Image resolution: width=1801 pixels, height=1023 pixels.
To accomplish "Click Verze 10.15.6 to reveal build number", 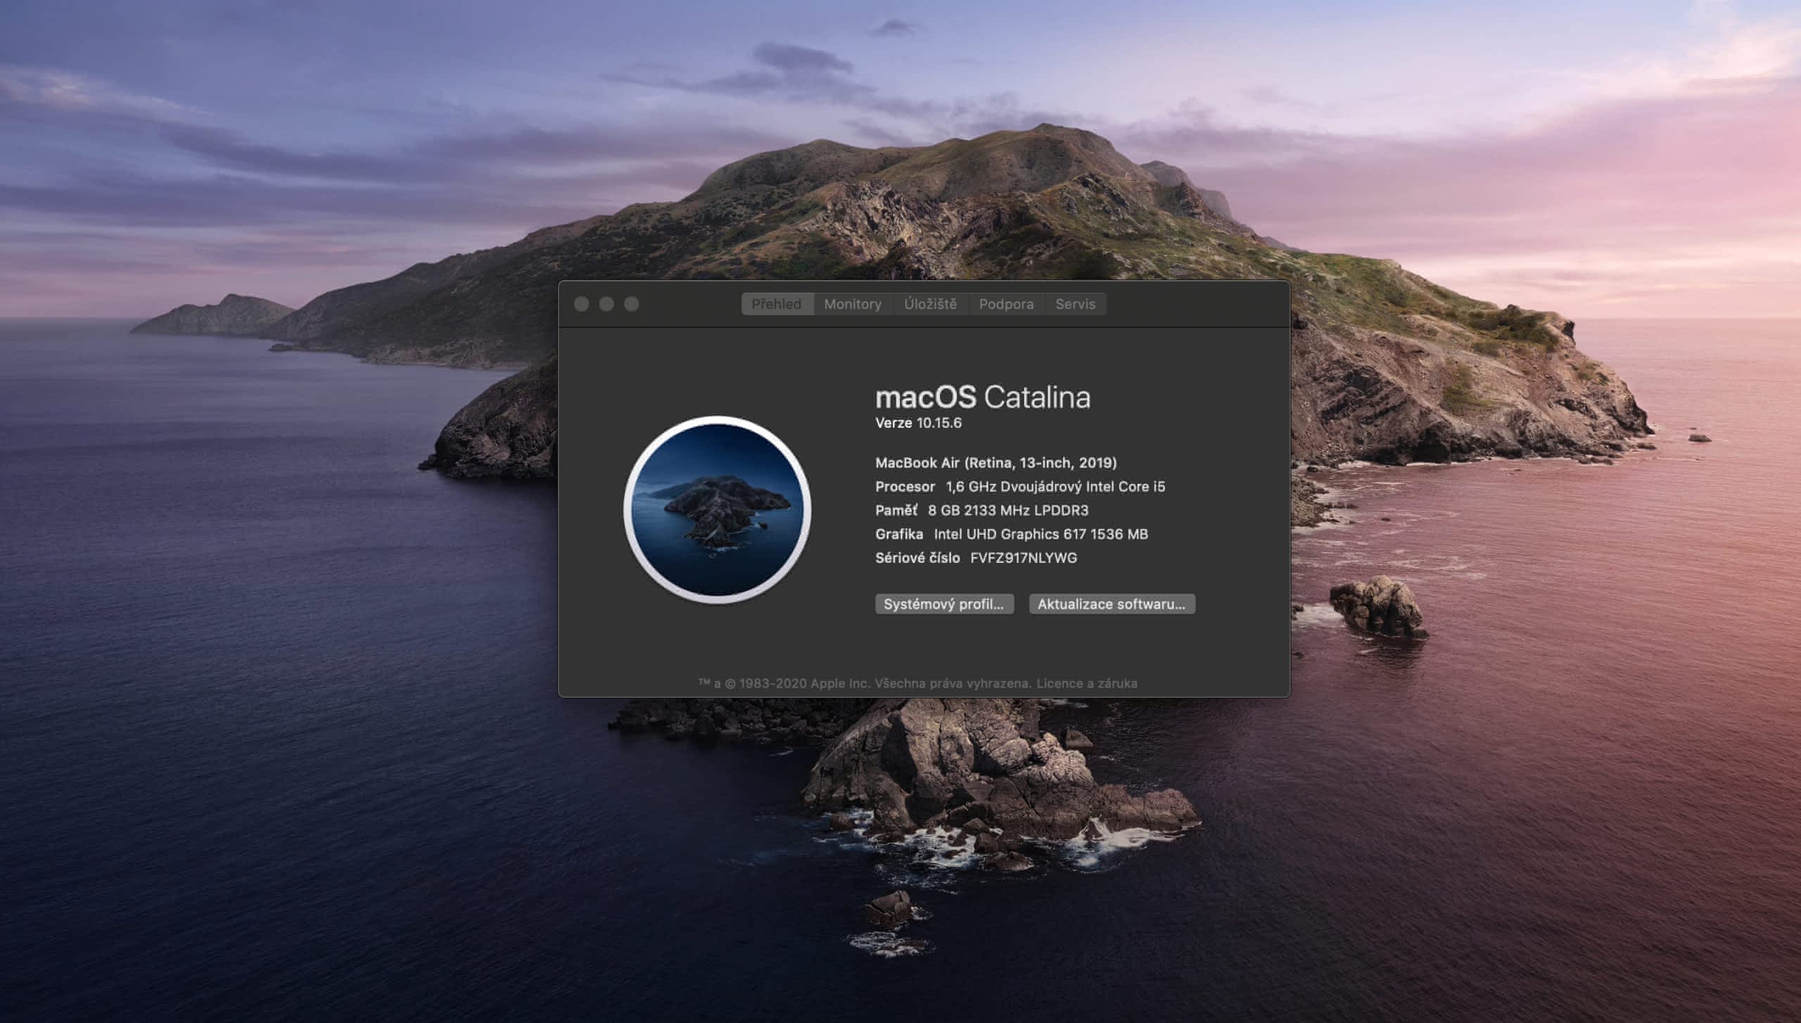I will click(918, 423).
